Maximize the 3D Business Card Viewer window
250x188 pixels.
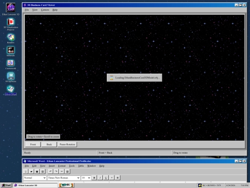(240, 5)
